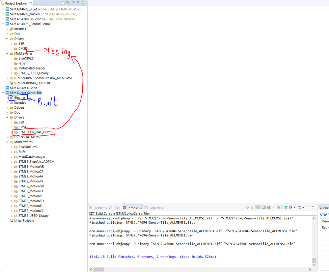The image size is (329, 272).
Task: Click STM32L4R9AIIx_FLASH.ld file icon
Action: click(12, 83)
